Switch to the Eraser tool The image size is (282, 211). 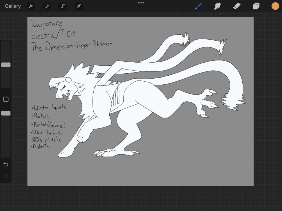coord(237,6)
